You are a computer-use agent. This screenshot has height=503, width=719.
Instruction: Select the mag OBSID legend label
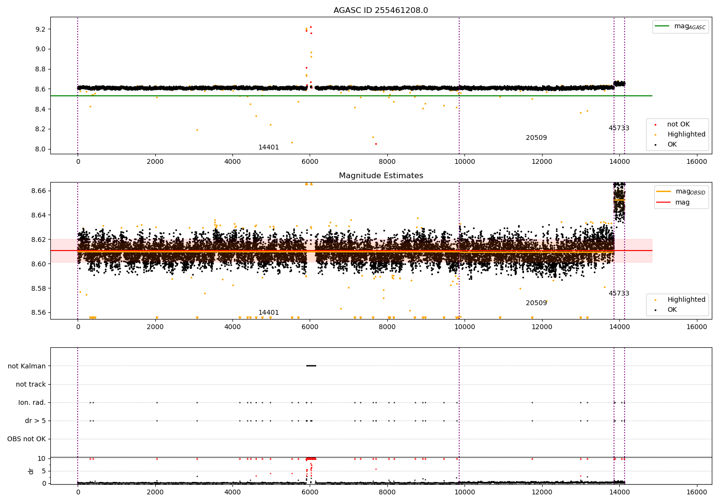(x=690, y=192)
